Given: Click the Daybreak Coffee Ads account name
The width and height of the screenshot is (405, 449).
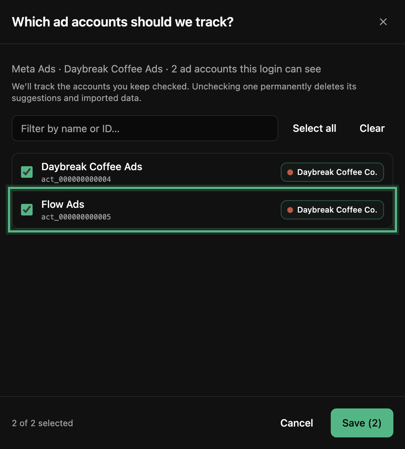Looking at the screenshot, I should click(92, 167).
